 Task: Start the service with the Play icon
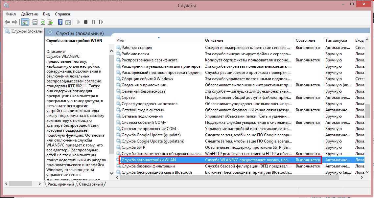coord(79,22)
